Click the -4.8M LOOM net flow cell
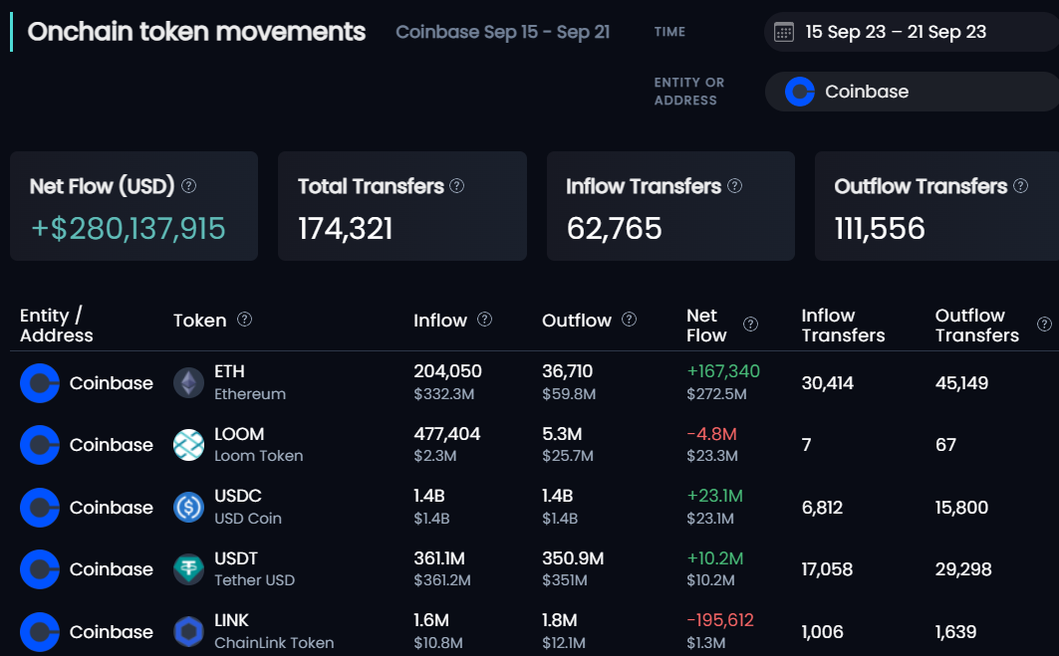This screenshot has height=656, width=1059. [712, 434]
